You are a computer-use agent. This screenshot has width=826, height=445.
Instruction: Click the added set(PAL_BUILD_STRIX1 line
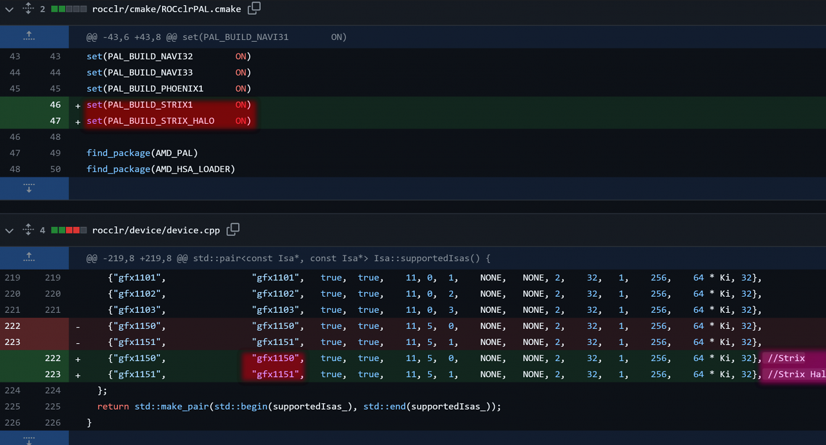point(169,104)
